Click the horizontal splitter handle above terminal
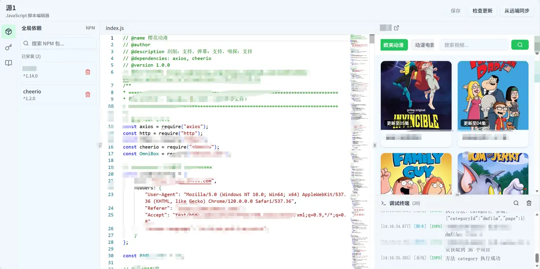The width and height of the screenshot is (540, 269). click(457, 195)
